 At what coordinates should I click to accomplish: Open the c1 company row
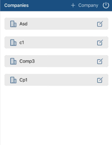tap(56, 42)
